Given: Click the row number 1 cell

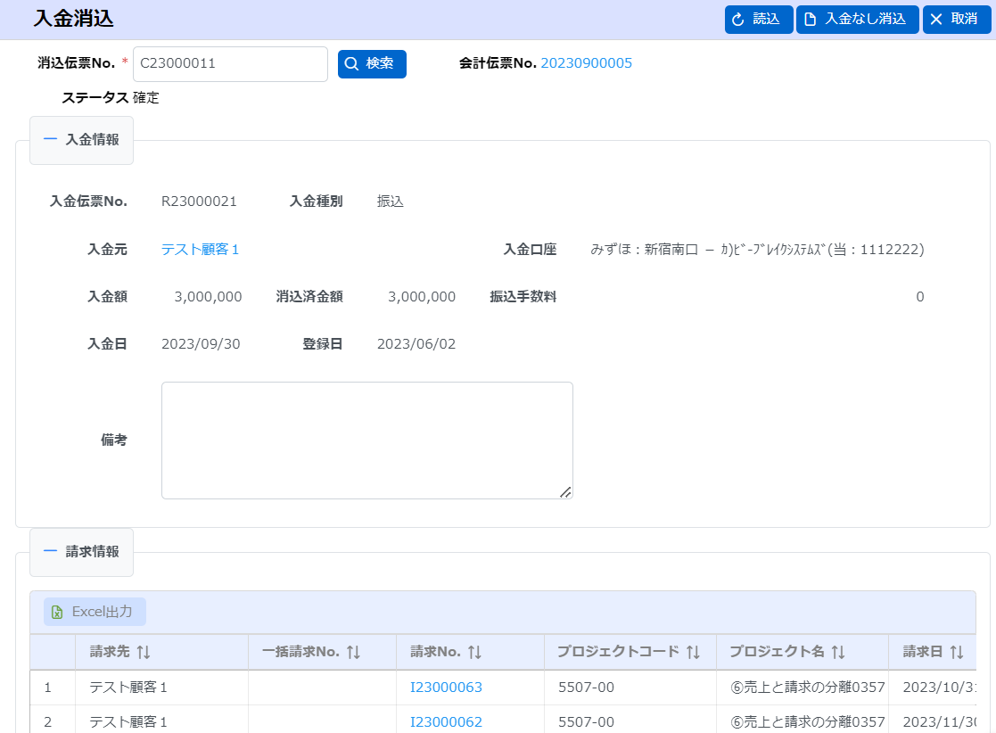Looking at the screenshot, I should coord(52,688).
